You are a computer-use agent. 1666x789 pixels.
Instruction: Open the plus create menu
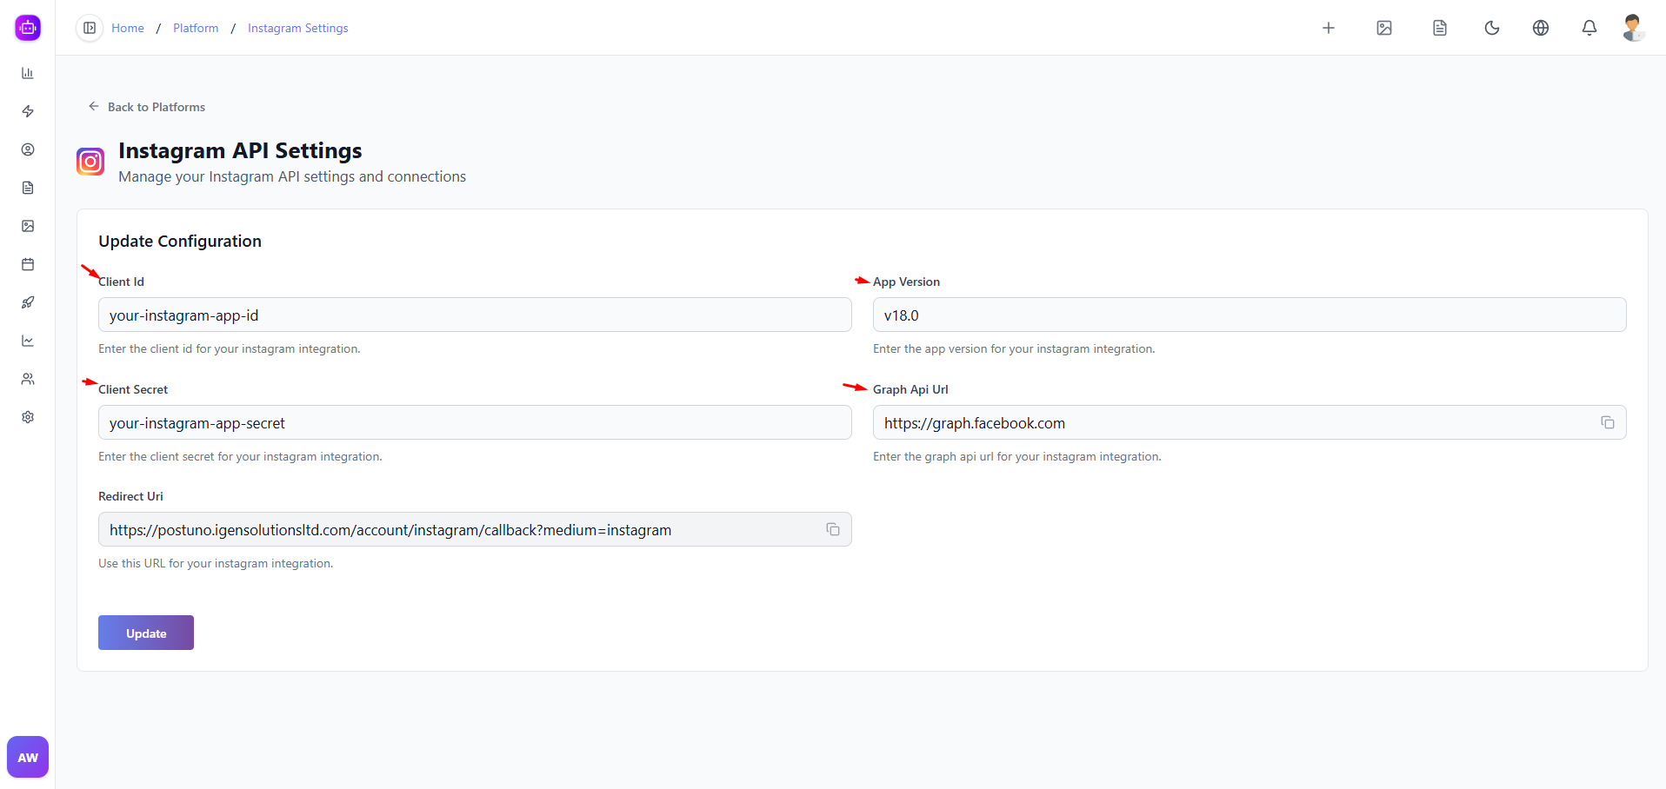point(1328,28)
